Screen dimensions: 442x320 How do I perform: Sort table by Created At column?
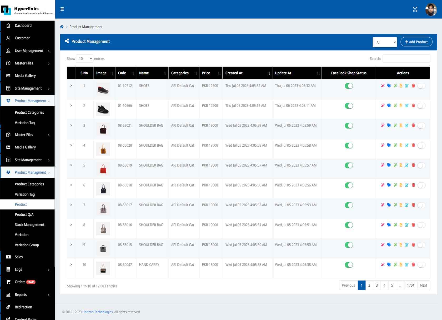click(247, 73)
